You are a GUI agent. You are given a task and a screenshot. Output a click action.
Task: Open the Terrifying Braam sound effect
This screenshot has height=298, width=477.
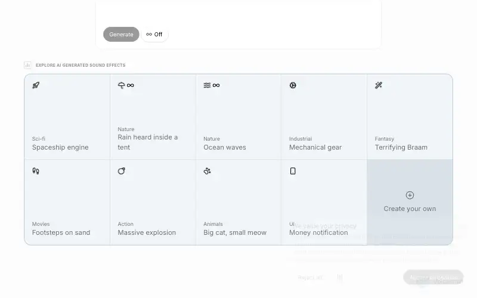[410, 117]
